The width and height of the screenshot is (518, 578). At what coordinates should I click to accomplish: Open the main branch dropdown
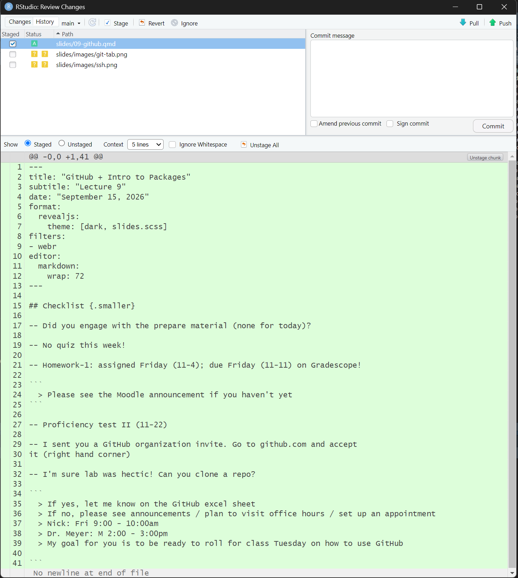click(x=71, y=23)
